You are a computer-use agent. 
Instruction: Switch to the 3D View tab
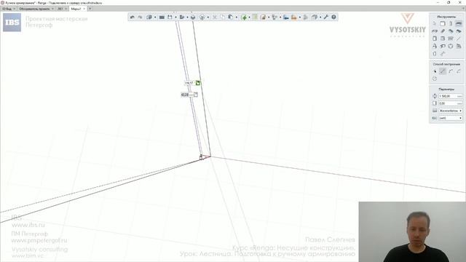click(x=8, y=9)
